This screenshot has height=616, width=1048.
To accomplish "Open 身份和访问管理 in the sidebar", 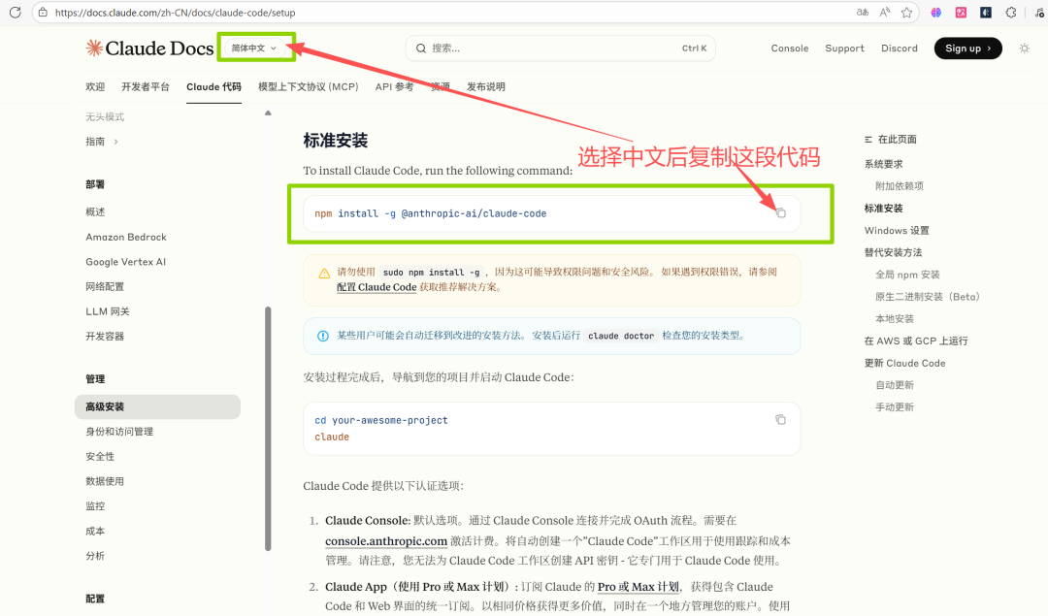I will (x=119, y=432).
